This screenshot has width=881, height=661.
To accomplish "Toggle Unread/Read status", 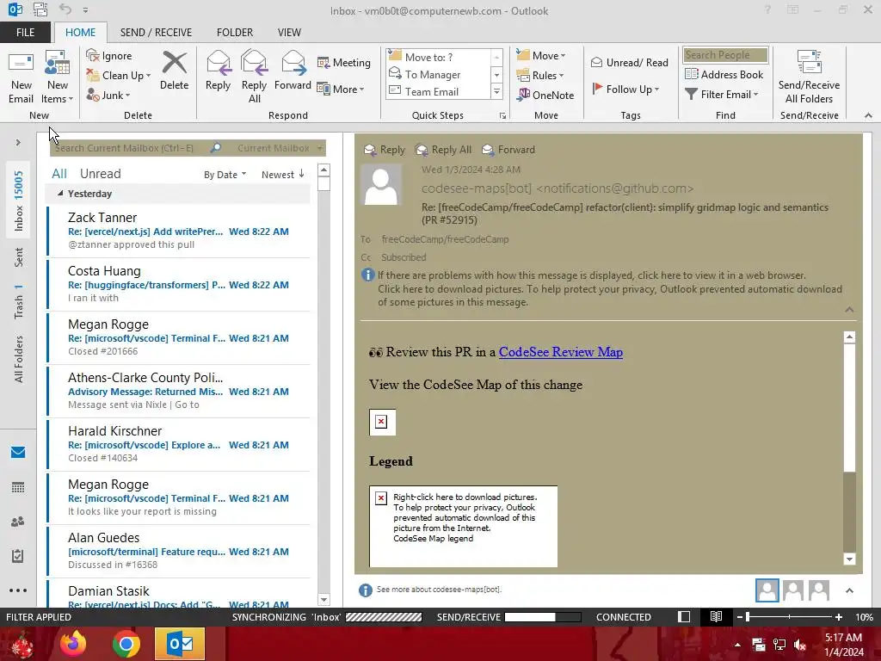I will [x=630, y=62].
